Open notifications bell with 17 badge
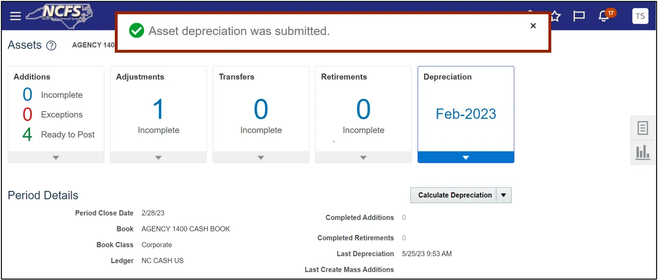The image size is (658, 280). tap(604, 16)
